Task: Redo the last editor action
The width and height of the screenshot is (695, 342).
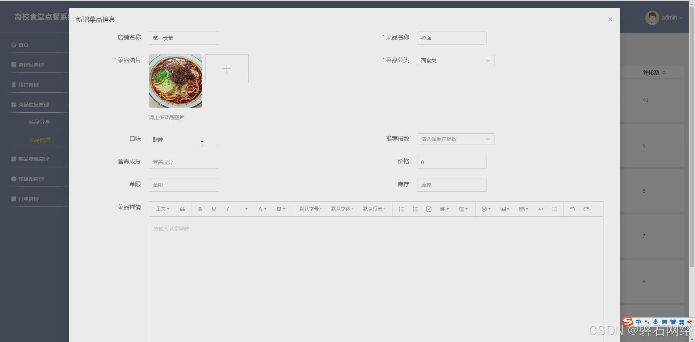Action: click(x=586, y=209)
